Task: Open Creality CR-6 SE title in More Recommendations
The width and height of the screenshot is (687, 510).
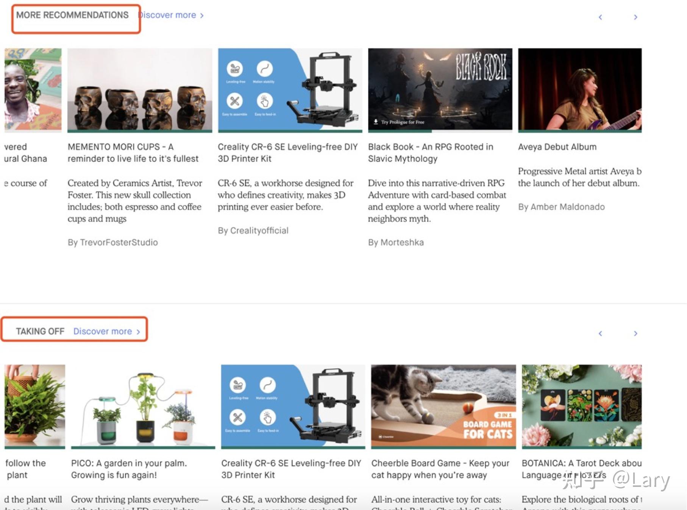Action: click(288, 153)
